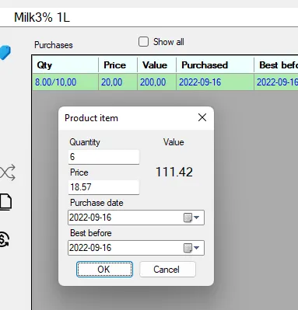Sort purchases by Purchased column header
The image size is (298, 310).
click(215, 65)
